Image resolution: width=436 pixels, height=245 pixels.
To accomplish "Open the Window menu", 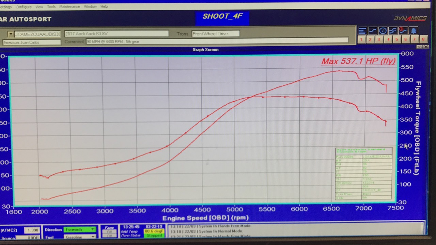I will (x=90, y=6).
